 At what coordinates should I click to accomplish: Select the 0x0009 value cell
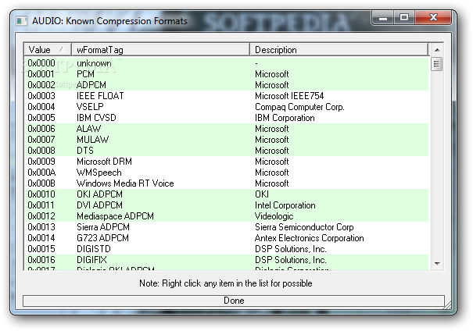coord(41,162)
